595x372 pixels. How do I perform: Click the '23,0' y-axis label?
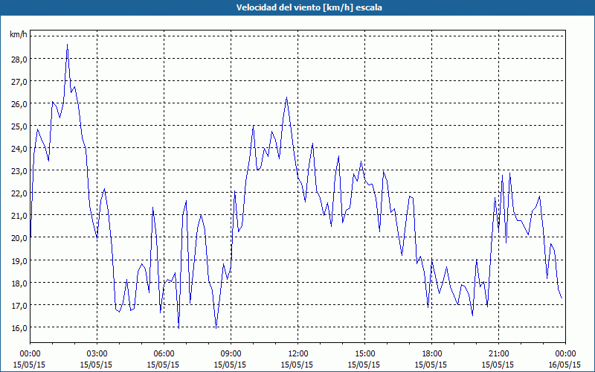point(19,171)
